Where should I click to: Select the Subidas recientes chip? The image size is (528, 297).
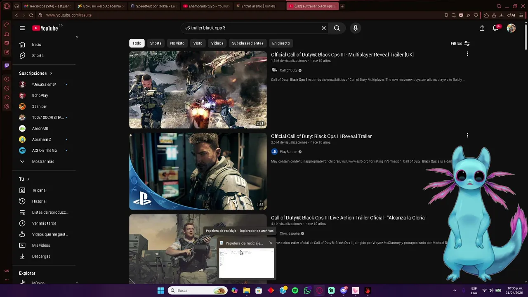(247, 43)
